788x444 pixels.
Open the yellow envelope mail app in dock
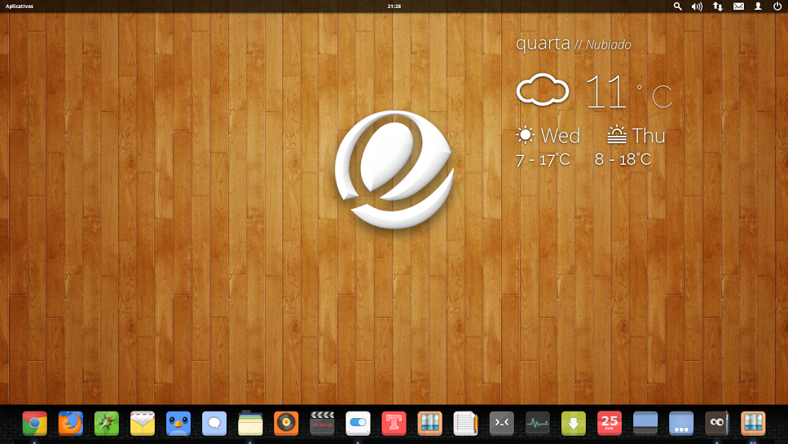point(143,423)
